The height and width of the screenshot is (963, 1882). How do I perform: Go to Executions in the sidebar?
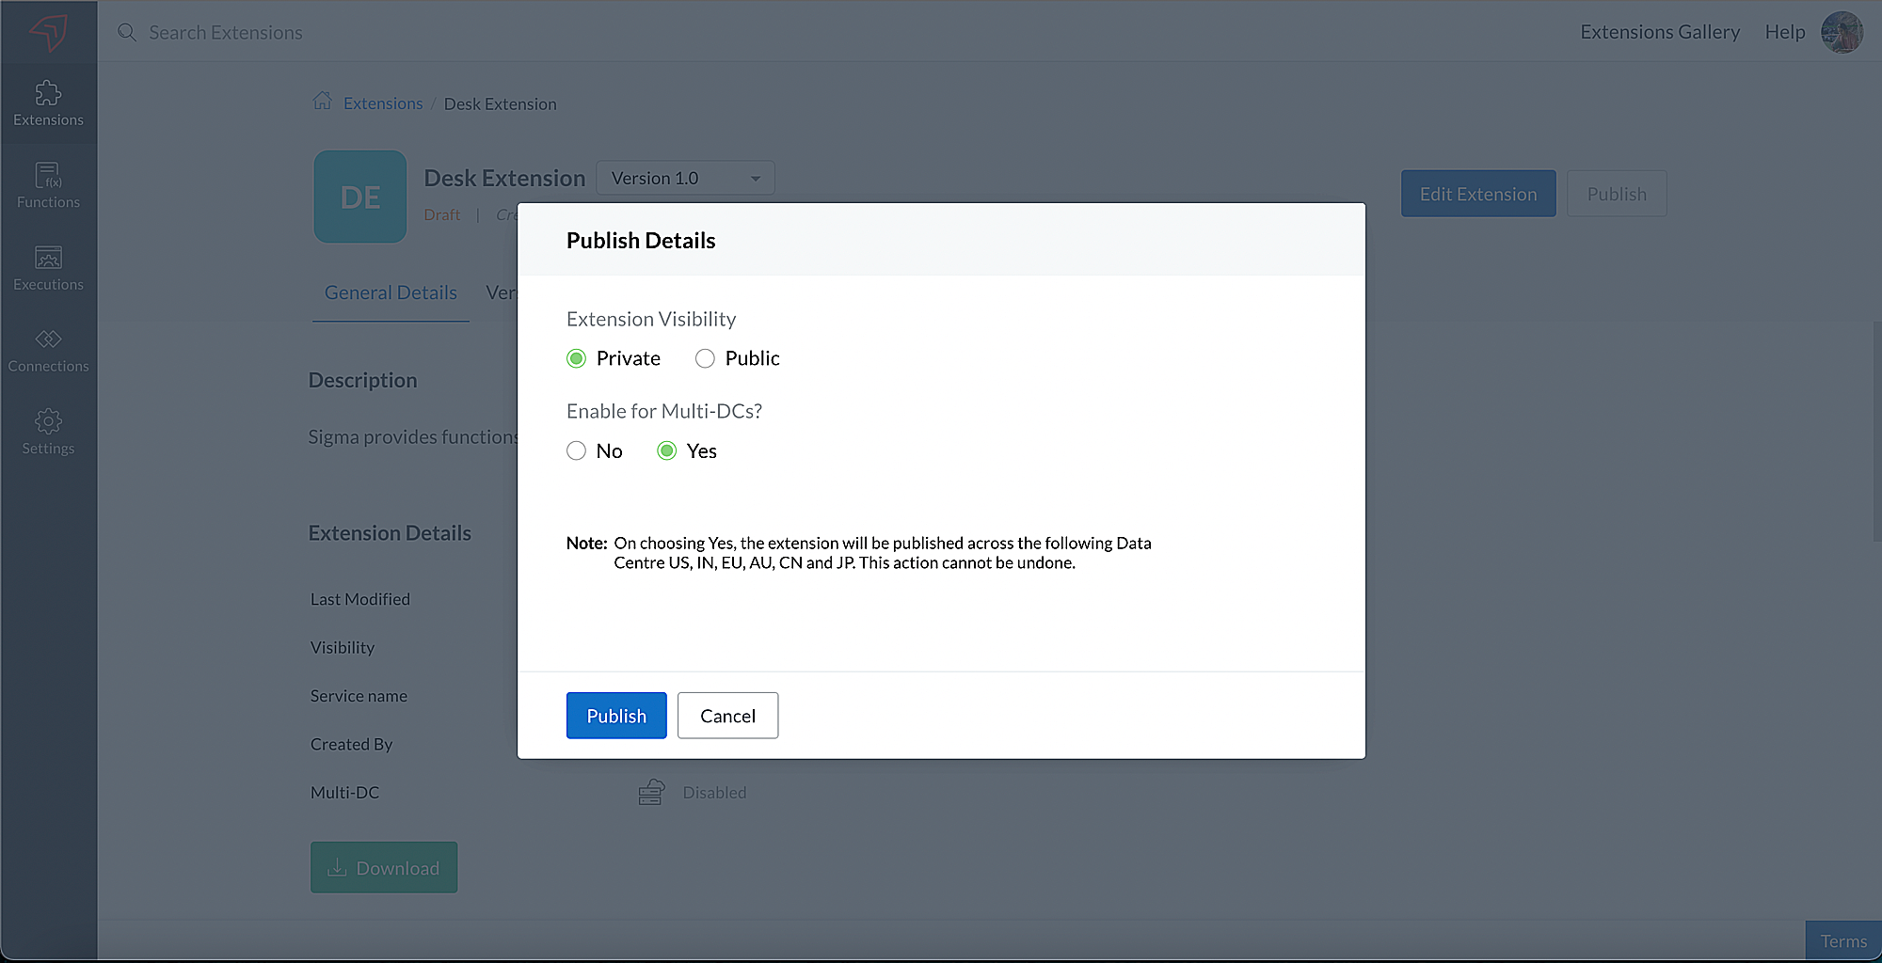pos(48,268)
